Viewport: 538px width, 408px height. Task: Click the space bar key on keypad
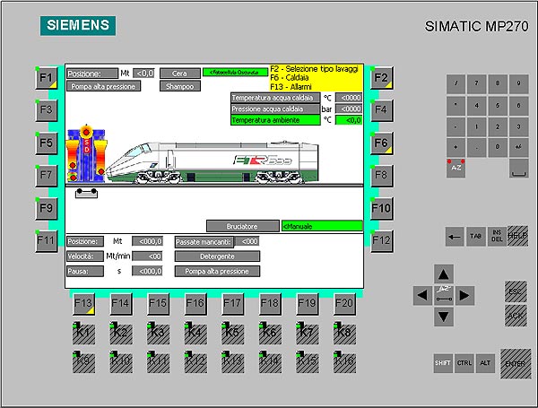(x=519, y=169)
